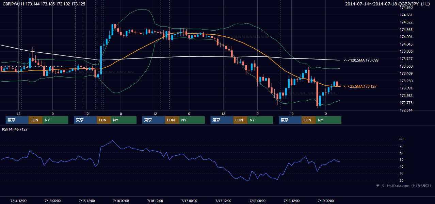Viewport: 435px width, 204px height.
Task: Click price axis value 174.363
Action: pyautogui.click(x=406, y=30)
